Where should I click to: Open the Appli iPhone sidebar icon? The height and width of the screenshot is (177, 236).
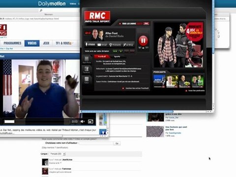pyautogui.click(x=87, y=59)
